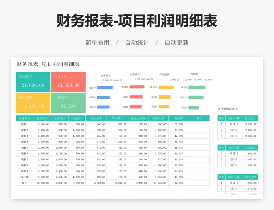Click 项目5 利润率 cell 28.77%

click(x=178, y=148)
